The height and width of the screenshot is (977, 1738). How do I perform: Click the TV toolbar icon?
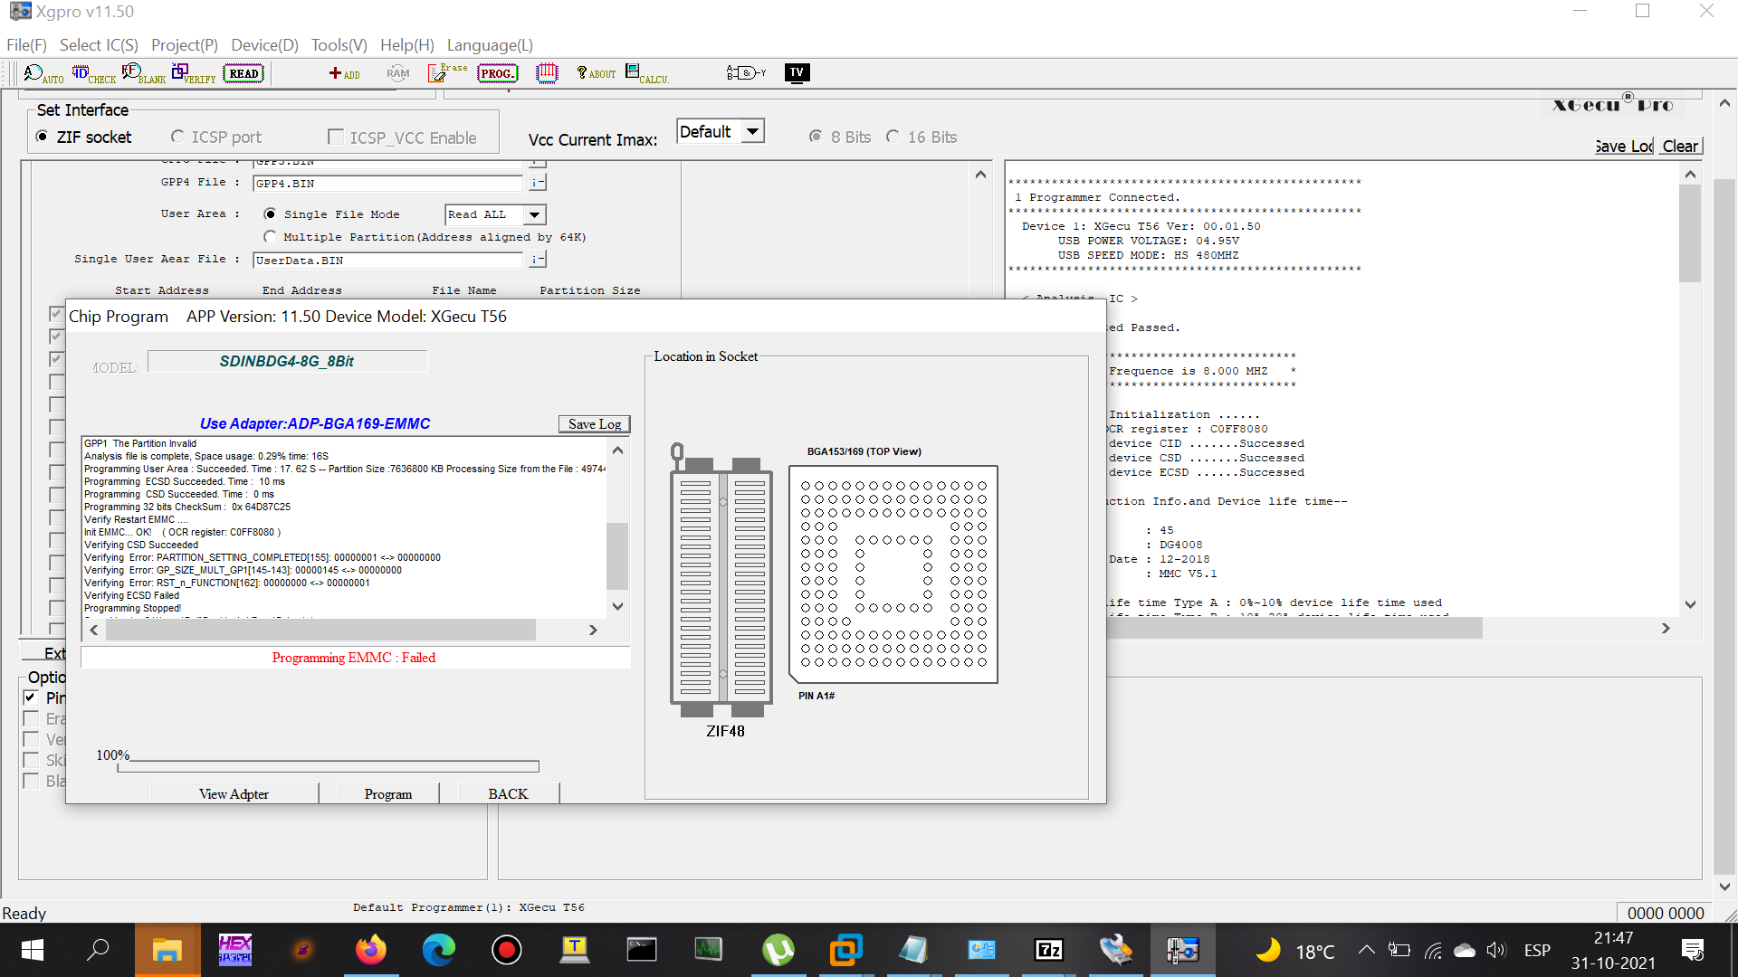pos(797,73)
